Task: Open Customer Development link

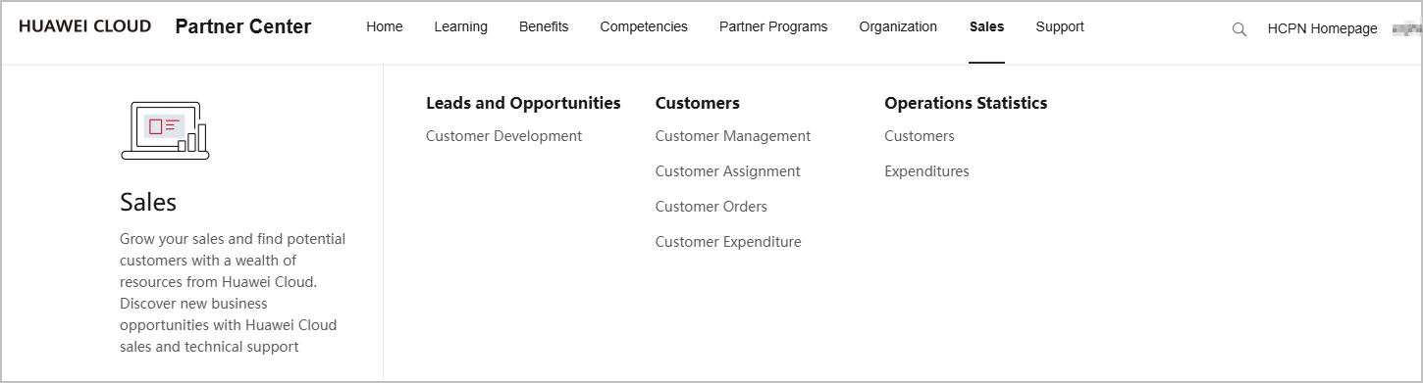Action: point(504,136)
